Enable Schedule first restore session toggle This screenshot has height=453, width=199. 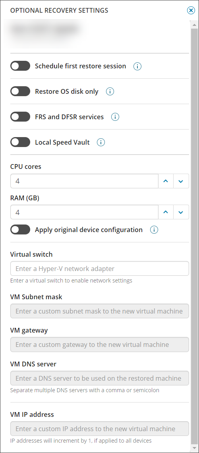click(20, 66)
